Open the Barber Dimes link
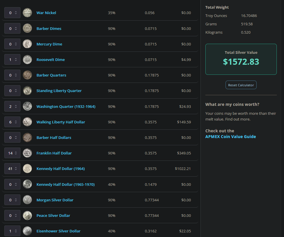 tap(49, 28)
